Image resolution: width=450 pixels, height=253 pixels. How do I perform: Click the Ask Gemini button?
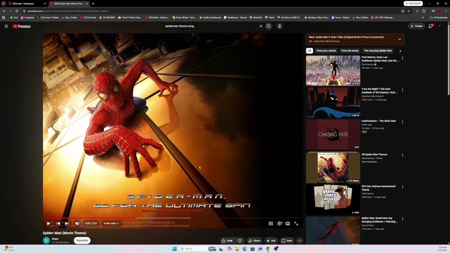click(413, 4)
